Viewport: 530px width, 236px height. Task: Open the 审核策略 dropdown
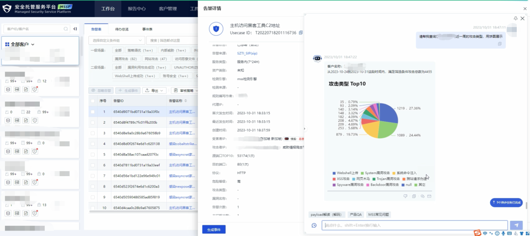click(x=184, y=91)
